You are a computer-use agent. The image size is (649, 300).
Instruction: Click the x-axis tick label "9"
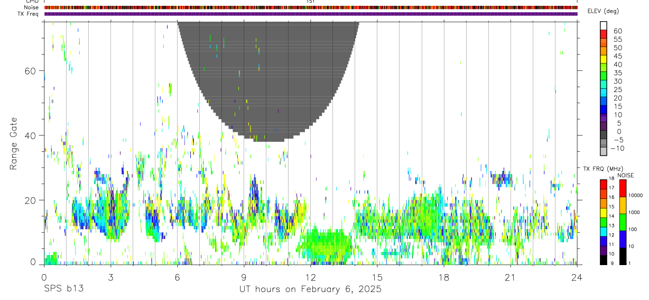(244, 277)
